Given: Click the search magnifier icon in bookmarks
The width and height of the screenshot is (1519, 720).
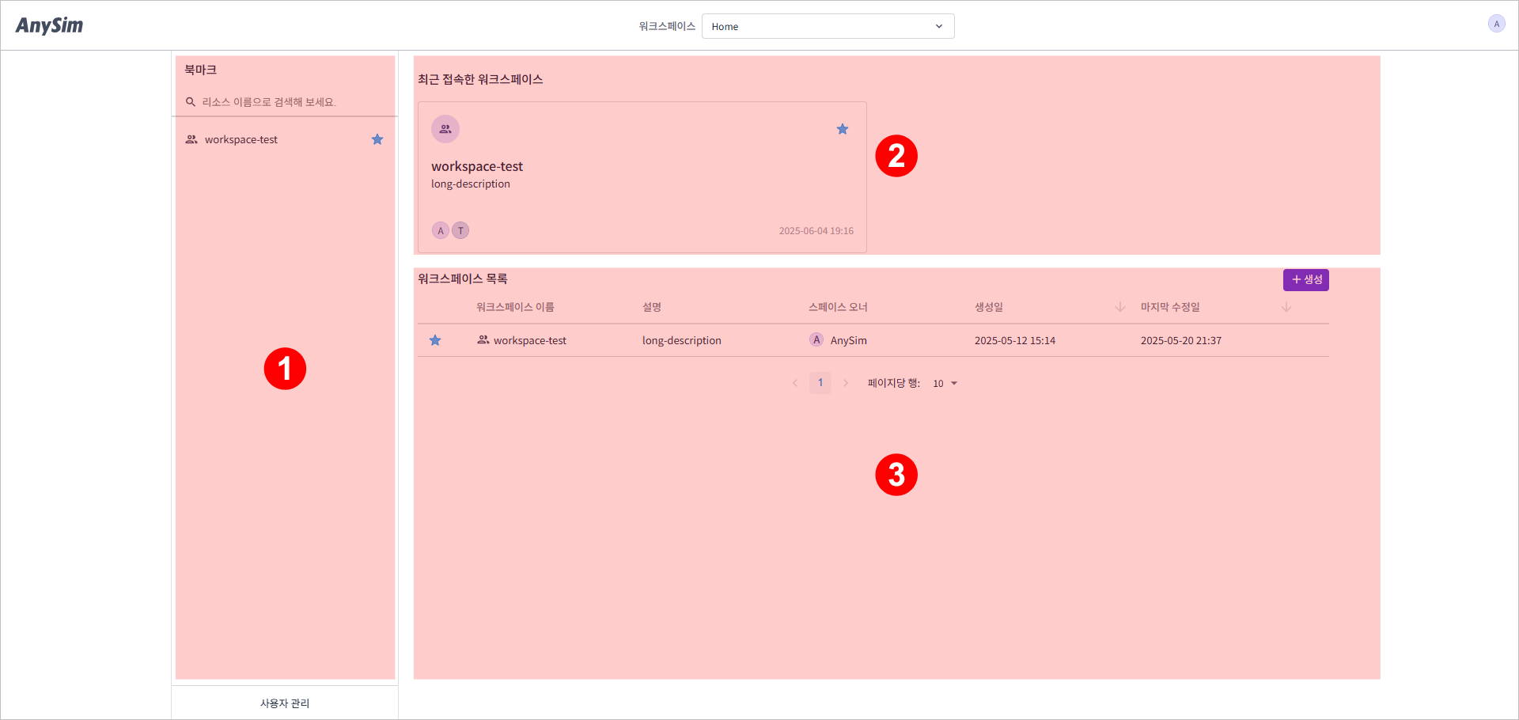Looking at the screenshot, I should [x=191, y=102].
